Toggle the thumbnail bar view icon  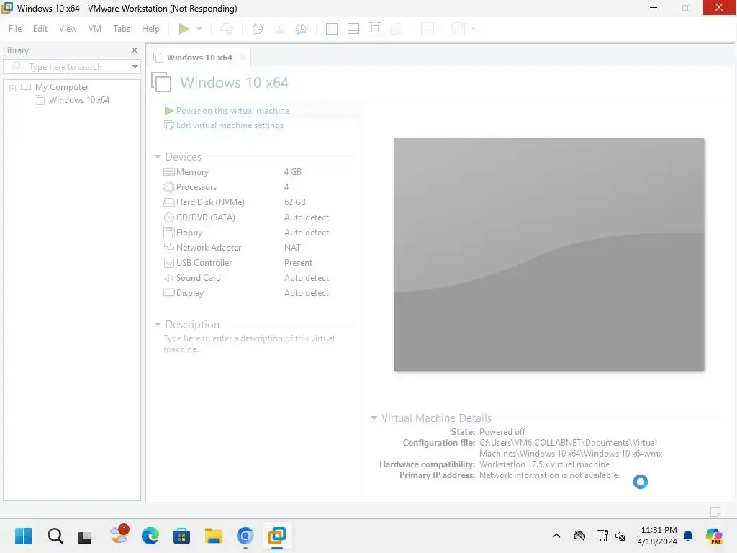(x=353, y=29)
